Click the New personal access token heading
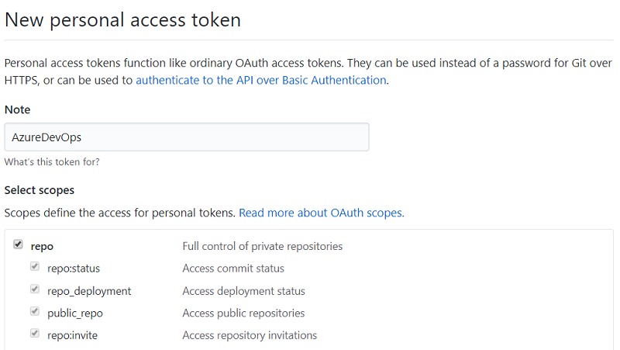This screenshot has height=350, width=620. tap(122, 19)
